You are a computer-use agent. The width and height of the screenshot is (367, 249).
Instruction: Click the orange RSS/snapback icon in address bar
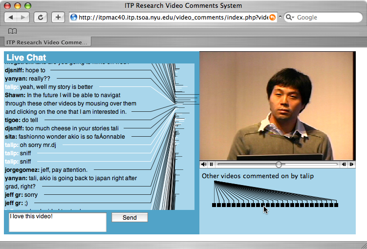(x=273, y=18)
